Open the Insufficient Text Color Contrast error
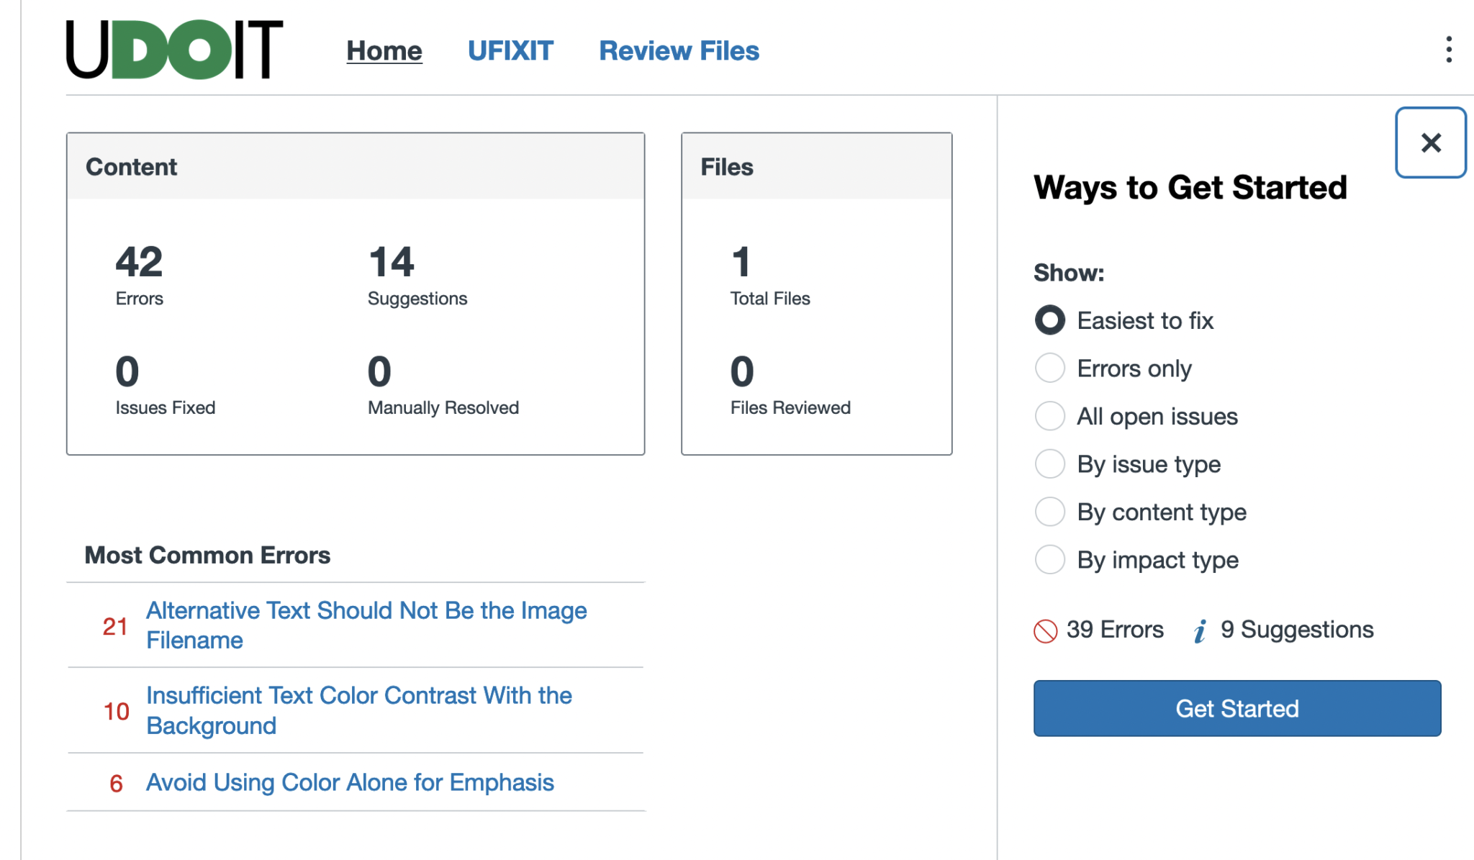1474x860 pixels. tap(359, 710)
